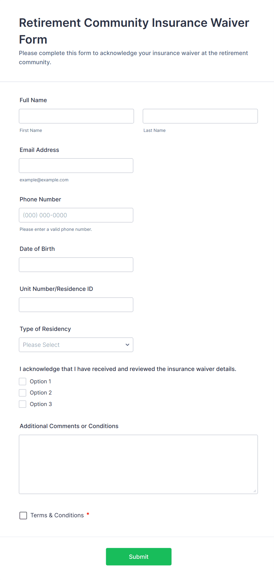Accept the Terms & Conditions checkbox
The height and width of the screenshot is (580, 274).
click(23, 516)
